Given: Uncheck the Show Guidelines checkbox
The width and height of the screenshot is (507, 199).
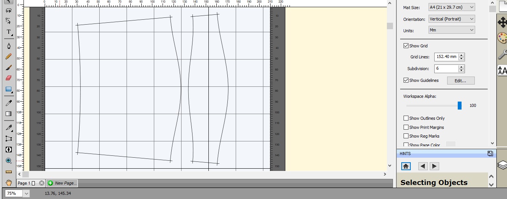Looking at the screenshot, I should click(406, 80).
